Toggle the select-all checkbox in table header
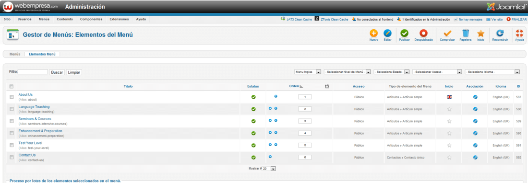The width and height of the screenshot is (528, 183). tap(11, 86)
